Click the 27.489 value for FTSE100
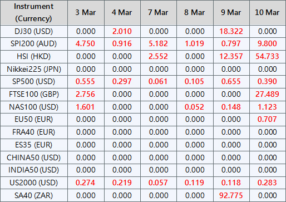 pyautogui.click(x=267, y=94)
